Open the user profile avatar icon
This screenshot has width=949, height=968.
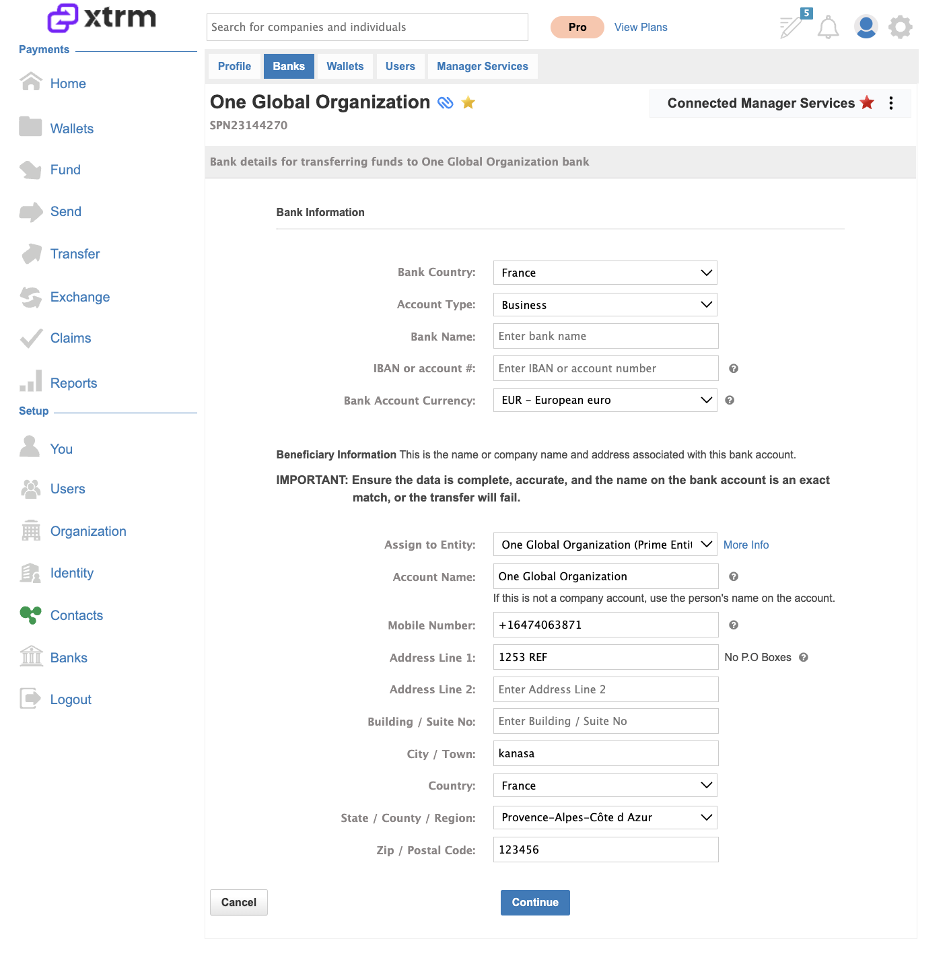click(x=866, y=27)
